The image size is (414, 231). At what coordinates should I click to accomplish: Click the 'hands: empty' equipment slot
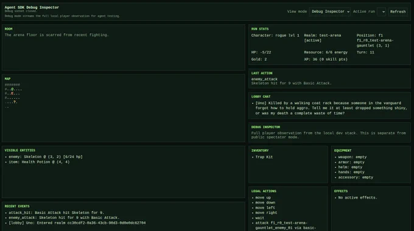(x=351, y=172)
